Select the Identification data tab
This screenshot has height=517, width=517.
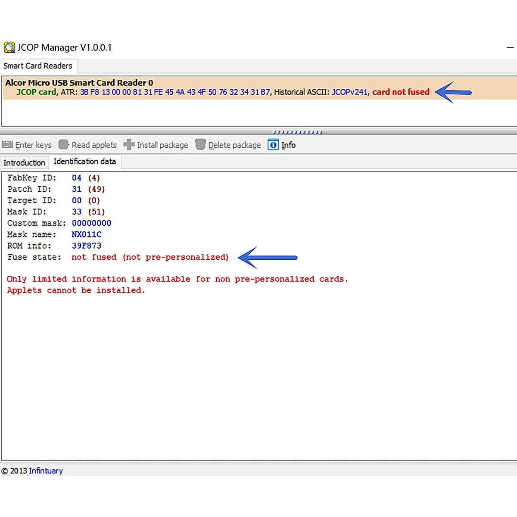[x=84, y=162]
